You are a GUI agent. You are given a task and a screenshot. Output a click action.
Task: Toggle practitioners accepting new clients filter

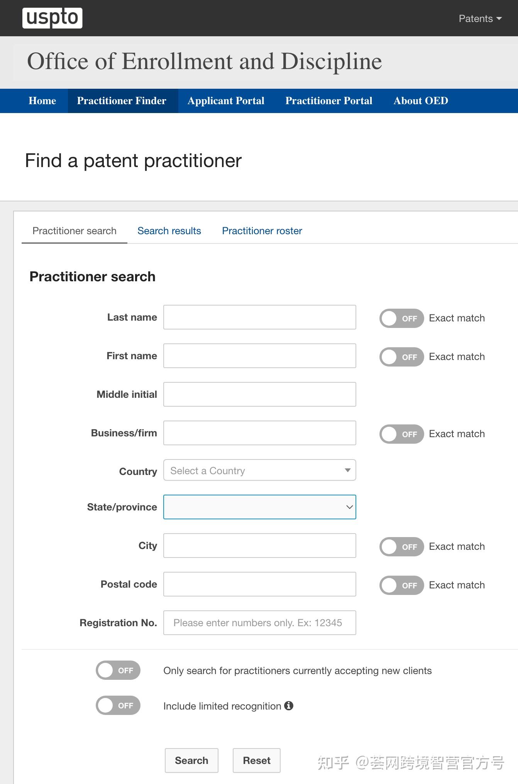coord(118,670)
